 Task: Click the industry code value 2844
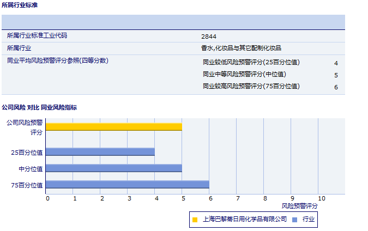click(x=208, y=37)
